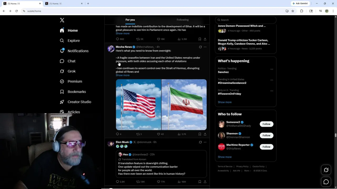337x189 pixels.
Task: Show more Who to follow suggestions
Action: [x=225, y=157]
